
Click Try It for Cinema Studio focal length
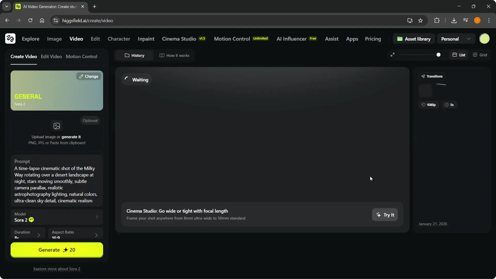click(x=385, y=215)
